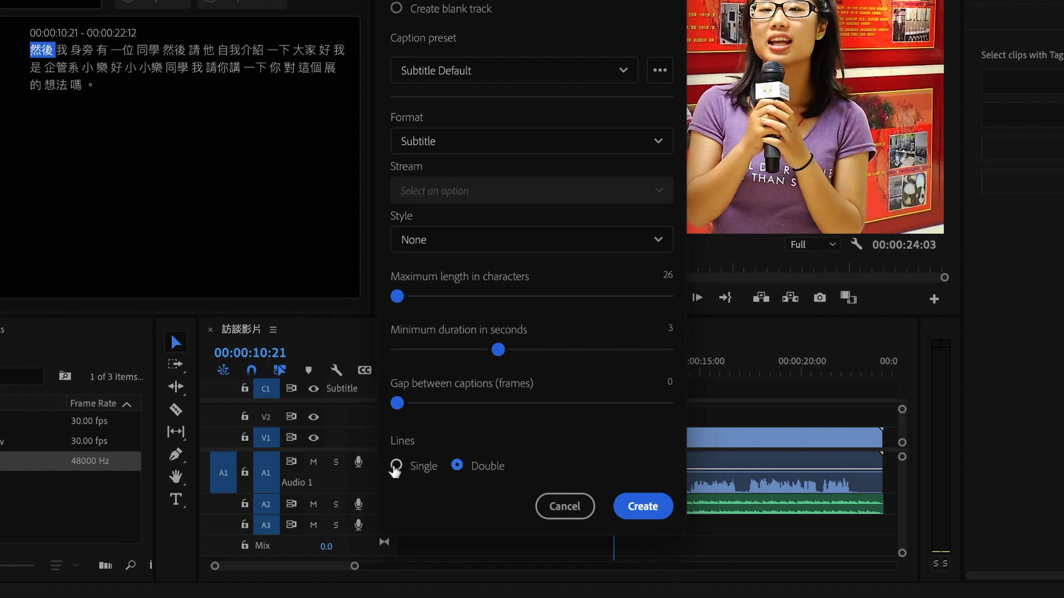Screen dimensions: 1064x598
Task: Select the Hand tool
Action: (176, 477)
